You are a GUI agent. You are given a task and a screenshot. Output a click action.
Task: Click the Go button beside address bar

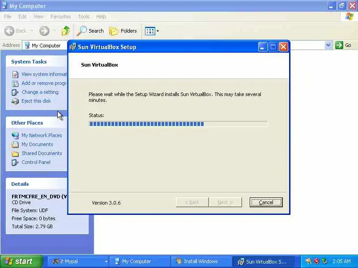[343, 45]
